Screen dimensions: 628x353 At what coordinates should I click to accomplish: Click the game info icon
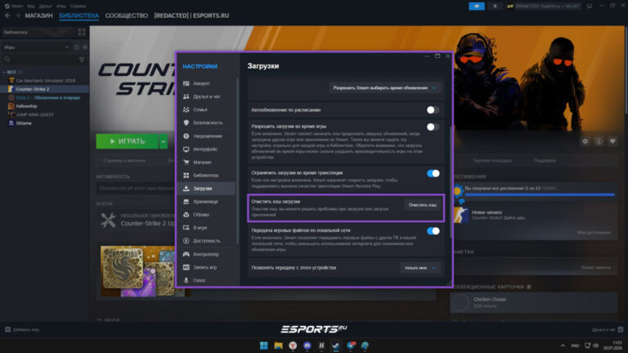[599, 141]
